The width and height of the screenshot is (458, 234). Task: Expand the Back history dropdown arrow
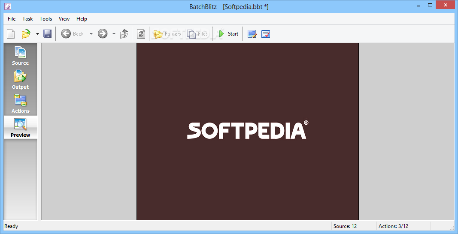tap(91, 34)
